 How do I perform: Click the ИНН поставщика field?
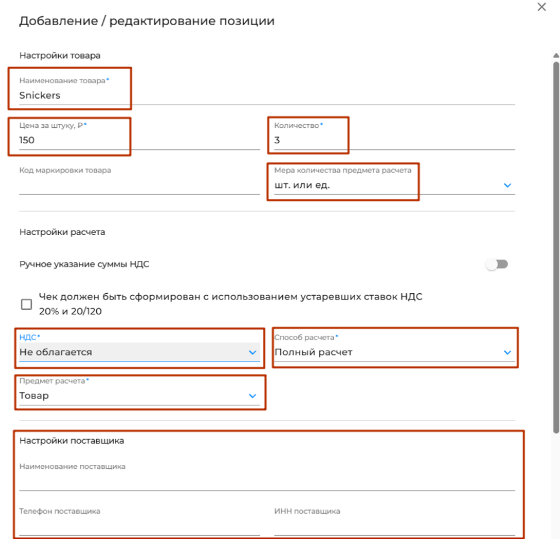(x=394, y=526)
